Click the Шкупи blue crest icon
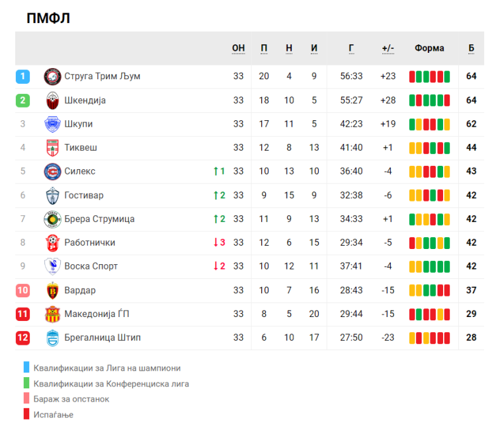This screenshot has width=496, height=430. coord(52,124)
